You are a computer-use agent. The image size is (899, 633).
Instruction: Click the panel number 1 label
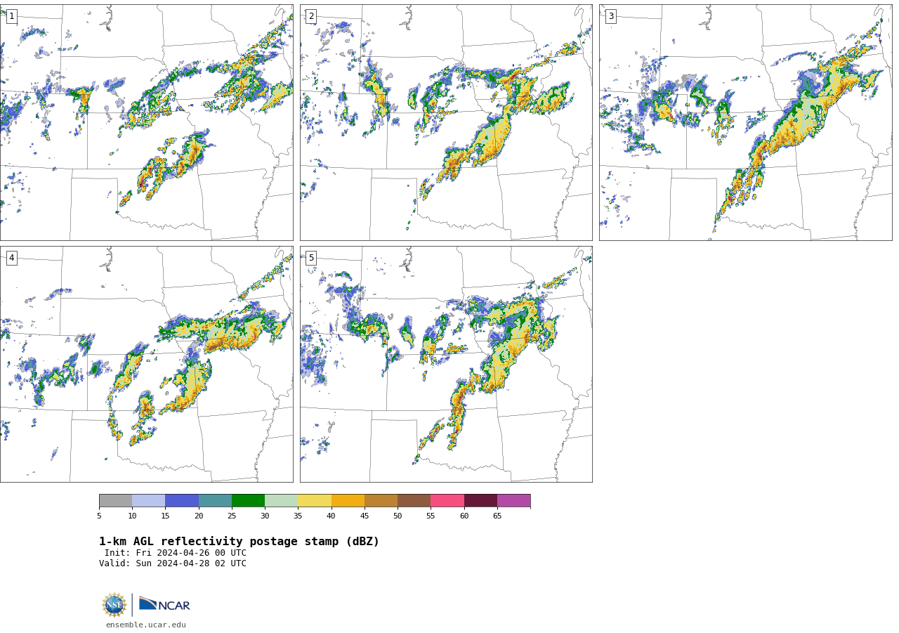[11, 16]
